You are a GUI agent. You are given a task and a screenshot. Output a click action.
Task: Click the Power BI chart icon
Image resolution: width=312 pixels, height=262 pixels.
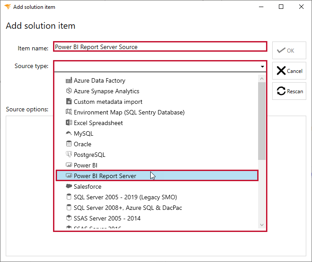click(x=68, y=165)
